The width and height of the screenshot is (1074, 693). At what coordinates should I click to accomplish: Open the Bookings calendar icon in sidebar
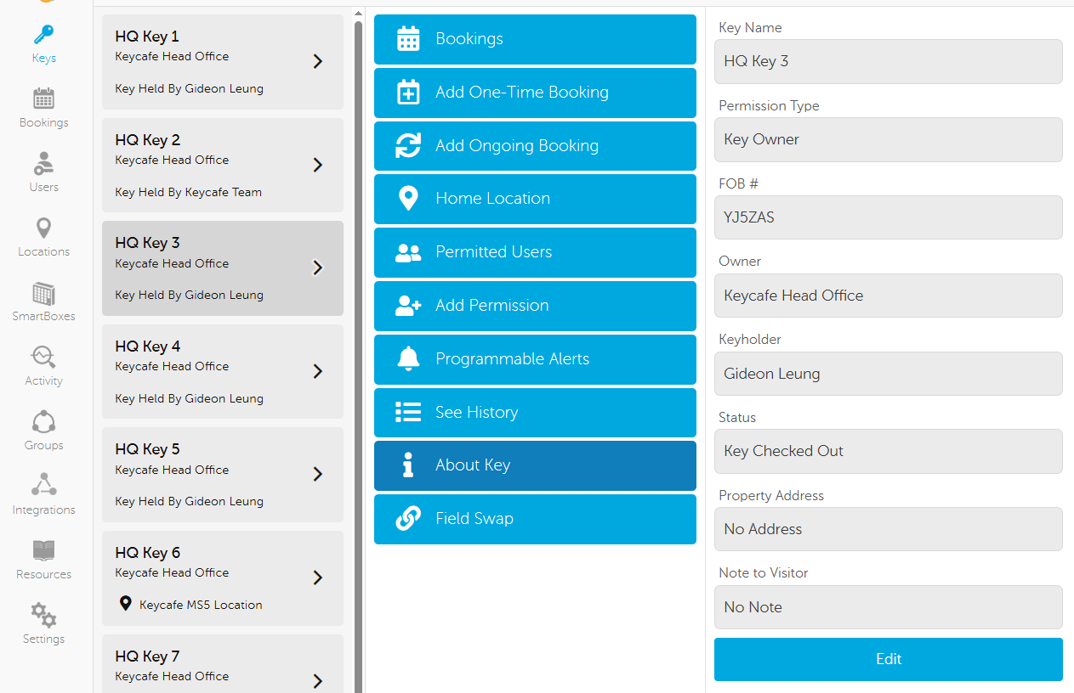tap(43, 99)
